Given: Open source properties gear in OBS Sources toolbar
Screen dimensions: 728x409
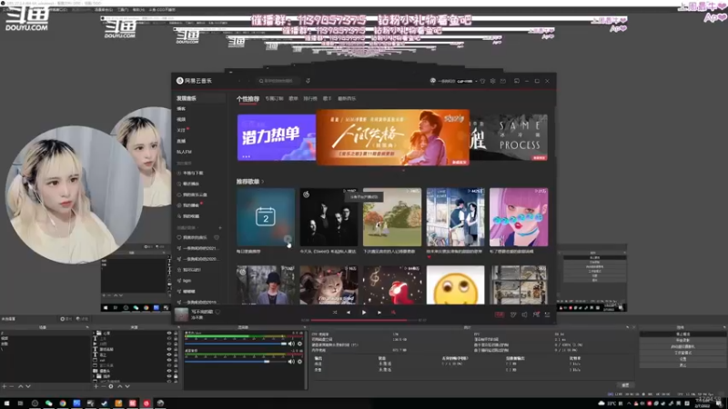Looking at the screenshot, I should point(111,386).
